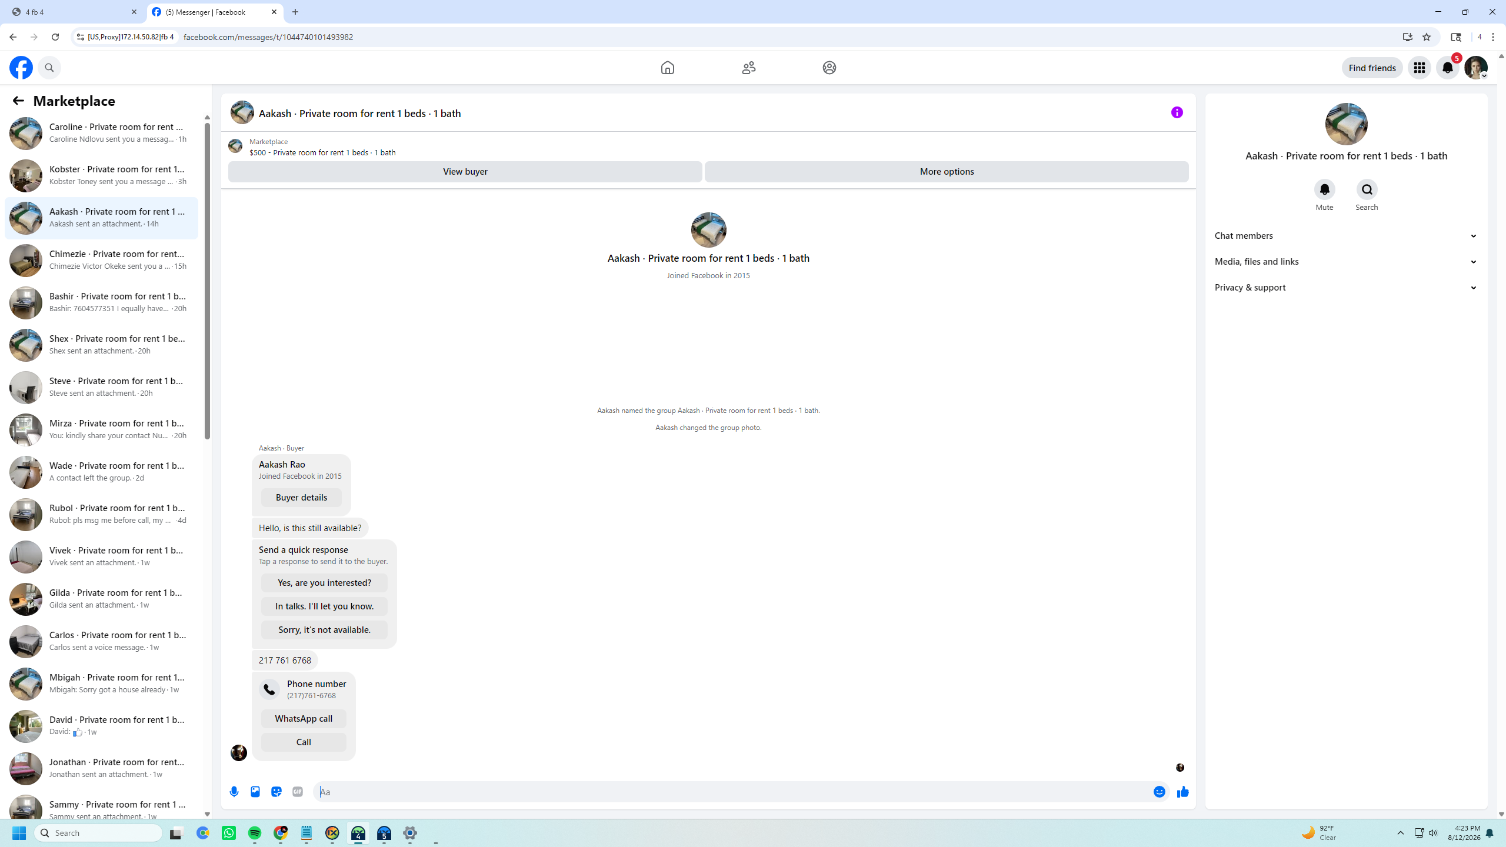Image resolution: width=1506 pixels, height=847 pixels.
Task: Open the Vivek private room conversation
Action: tap(101, 556)
